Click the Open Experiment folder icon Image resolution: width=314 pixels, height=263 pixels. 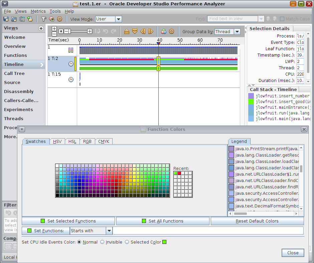tap(14, 19)
